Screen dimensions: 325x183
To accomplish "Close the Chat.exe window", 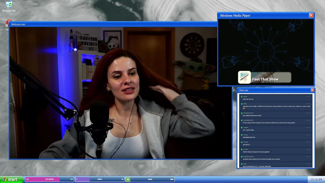I will (x=313, y=90).
